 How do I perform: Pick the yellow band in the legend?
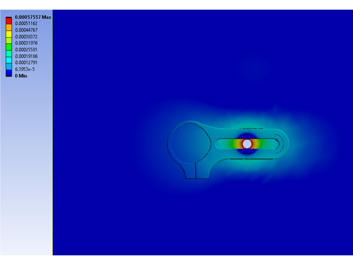[x=8, y=35]
